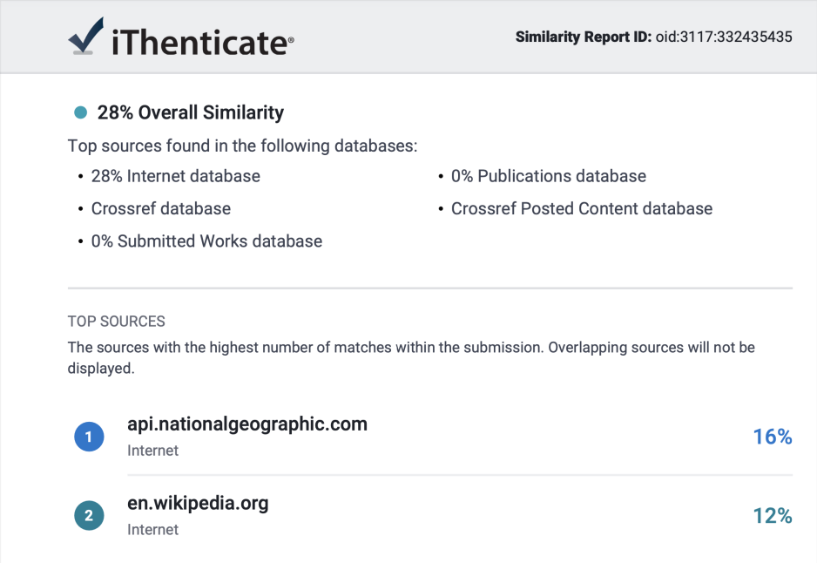Click the Internet label under en.wikipedia.org
The width and height of the screenshot is (817, 563).
pyautogui.click(x=152, y=530)
